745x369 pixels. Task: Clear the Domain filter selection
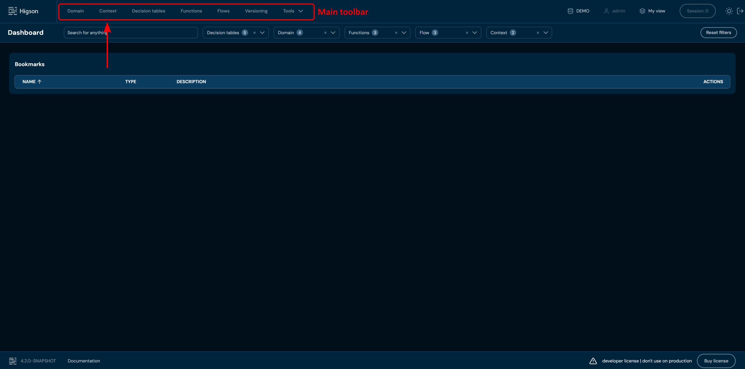point(325,33)
